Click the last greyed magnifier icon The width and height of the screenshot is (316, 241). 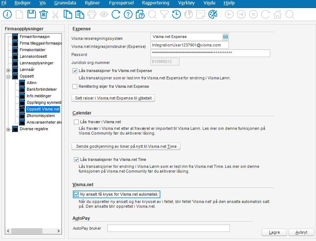click(x=290, y=15)
